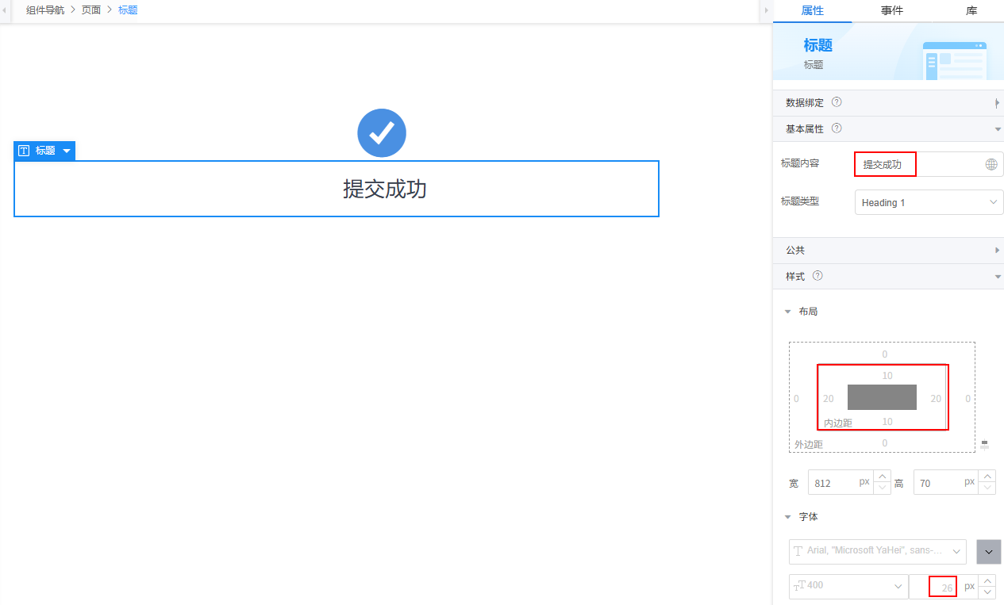Click the blue checkmark circle icon on canvas
Image resolution: width=1004 pixels, height=605 pixels.
pos(382,133)
